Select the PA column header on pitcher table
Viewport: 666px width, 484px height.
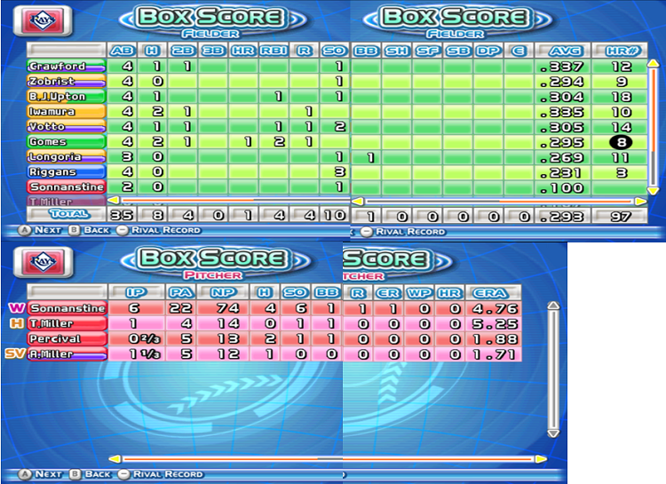point(181,292)
